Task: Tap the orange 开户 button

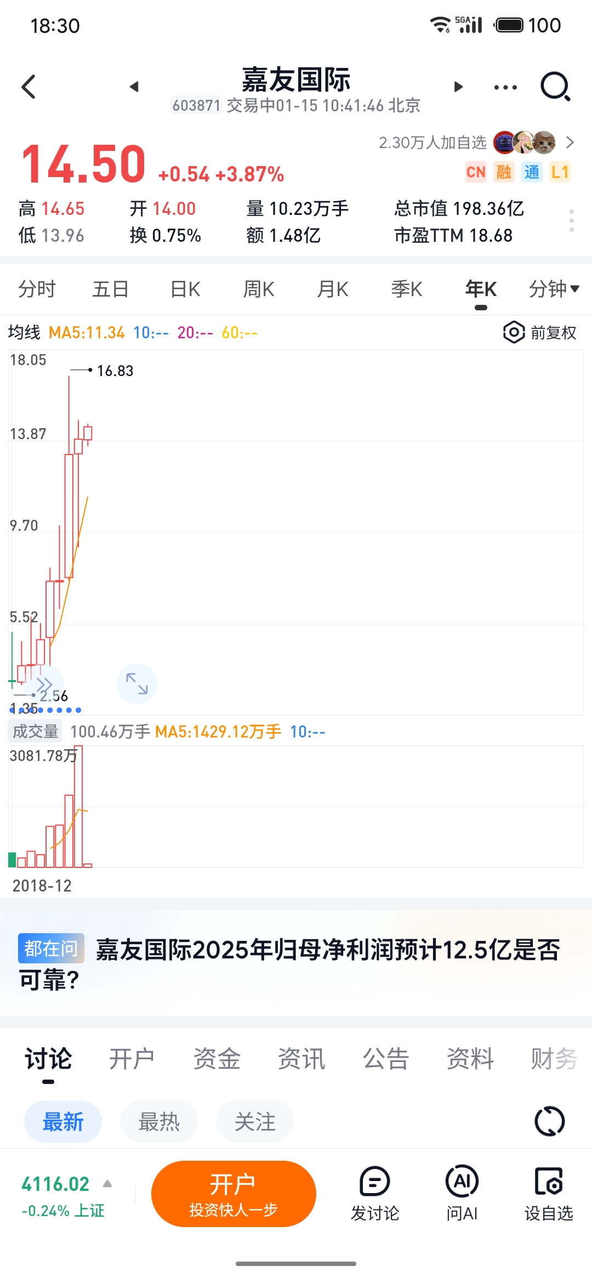Action: pyautogui.click(x=234, y=1194)
